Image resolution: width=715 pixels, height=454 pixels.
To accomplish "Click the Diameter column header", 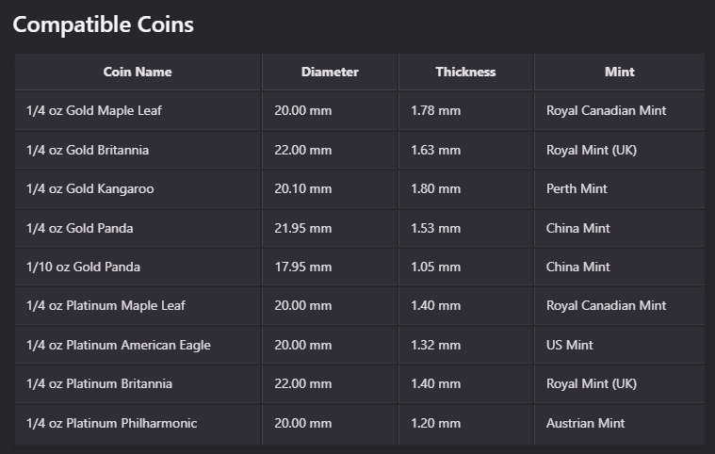I will coord(330,72).
